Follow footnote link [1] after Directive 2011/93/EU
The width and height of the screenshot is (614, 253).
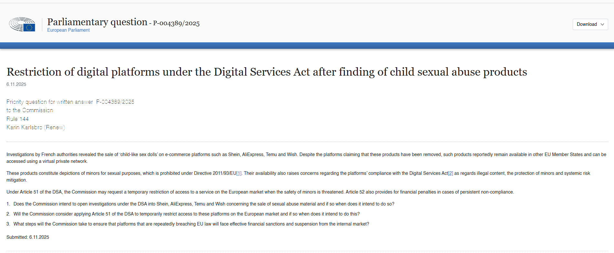[x=239, y=173]
